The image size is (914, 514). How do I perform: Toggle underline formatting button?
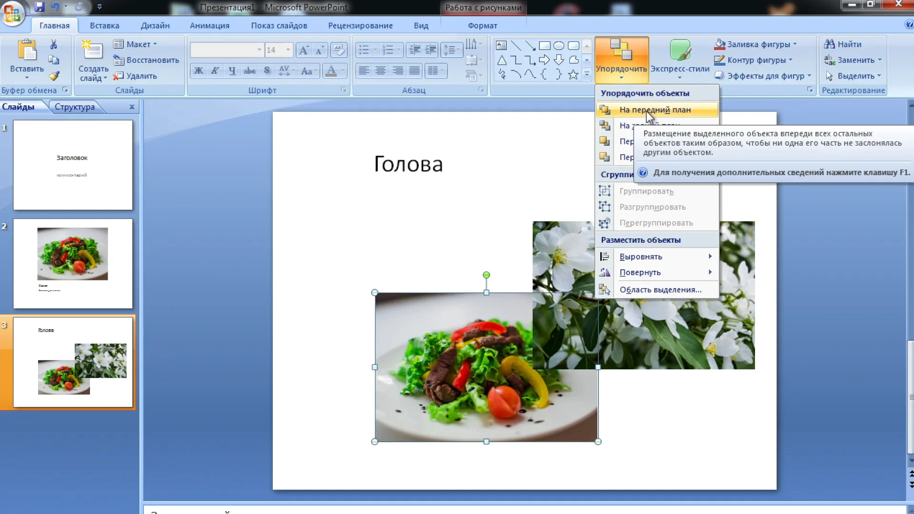tap(232, 71)
